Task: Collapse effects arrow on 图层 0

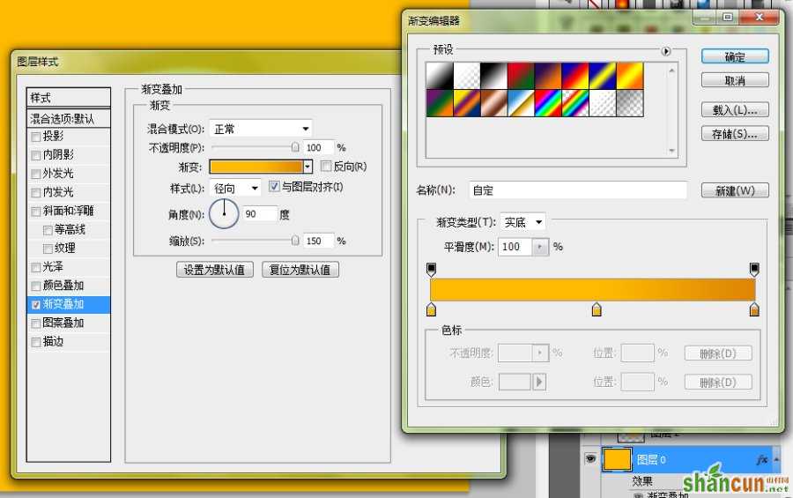Action: pyautogui.click(x=776, y=459)
